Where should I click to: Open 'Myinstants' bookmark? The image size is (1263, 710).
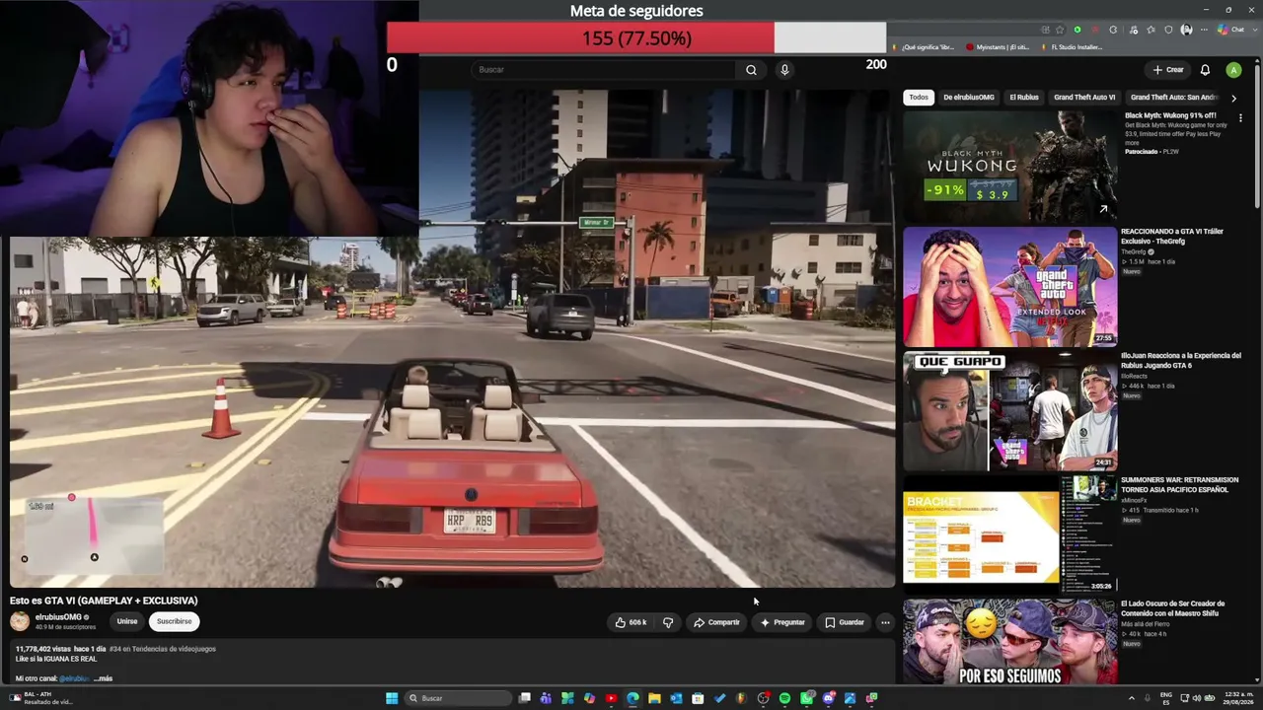coord(999,47)
